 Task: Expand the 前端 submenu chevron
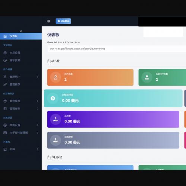[x=38, y=149]
